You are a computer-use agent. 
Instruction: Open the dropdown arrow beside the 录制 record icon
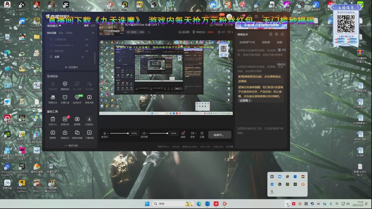[x=196, y=133]
